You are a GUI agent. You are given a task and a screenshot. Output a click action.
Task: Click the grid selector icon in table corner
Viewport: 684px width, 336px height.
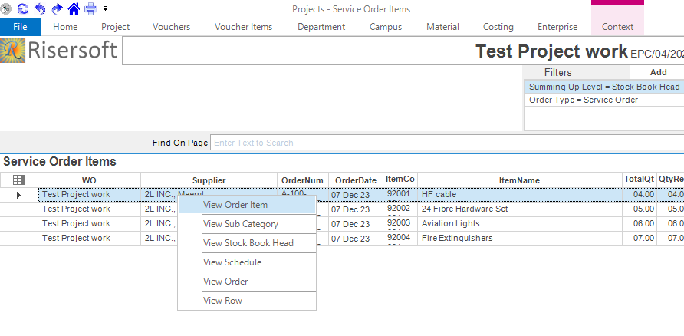19,180
